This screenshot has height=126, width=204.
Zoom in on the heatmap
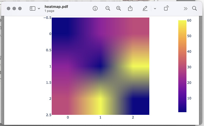pos(119,9)
